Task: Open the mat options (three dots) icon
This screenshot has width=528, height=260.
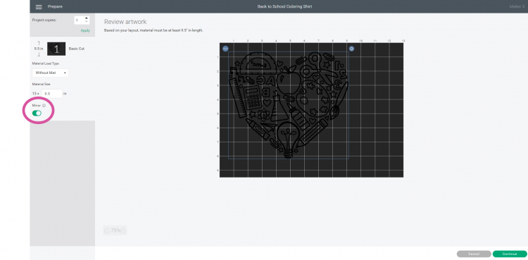Action: coord(225,49)
